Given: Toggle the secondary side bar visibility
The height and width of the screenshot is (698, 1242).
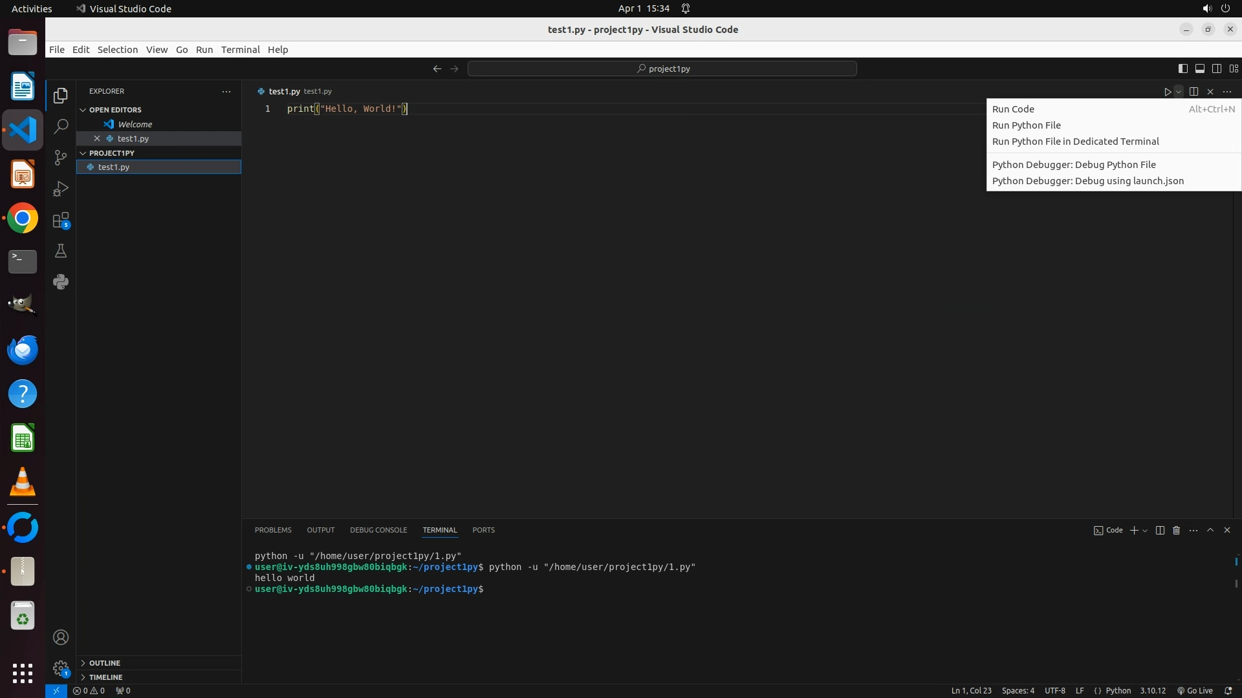Looking at the screenshot, I should (1216, 69).
